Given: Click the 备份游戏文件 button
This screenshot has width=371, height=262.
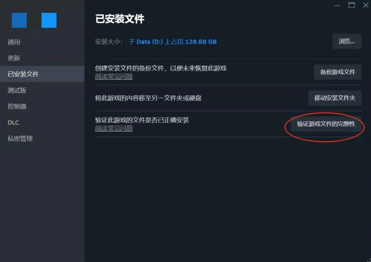Looking at the screenshot, I should 338,72.
